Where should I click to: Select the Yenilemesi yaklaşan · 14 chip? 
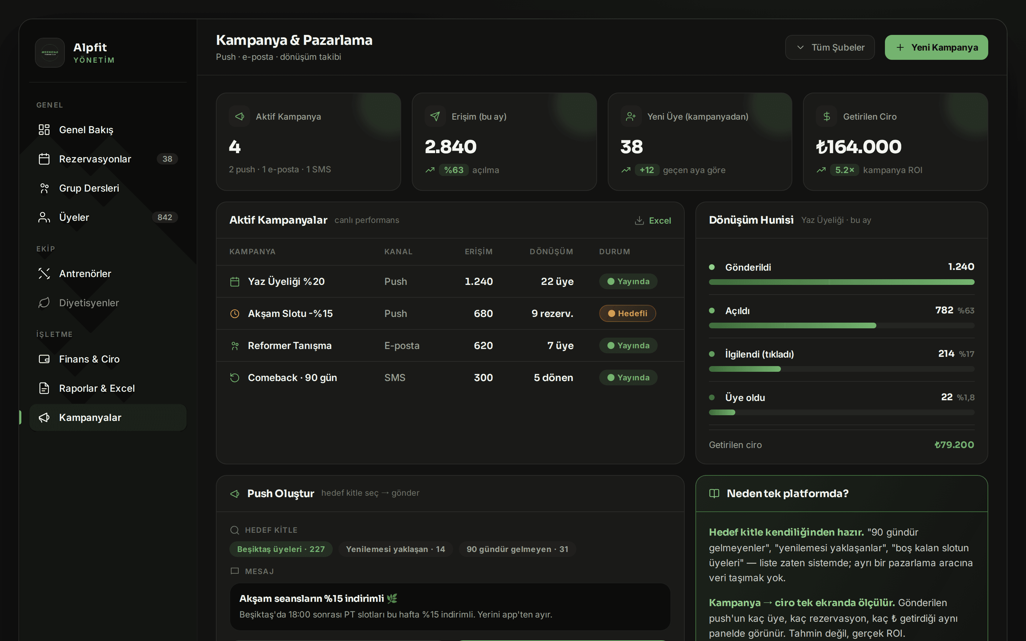[x=395, y=549]
